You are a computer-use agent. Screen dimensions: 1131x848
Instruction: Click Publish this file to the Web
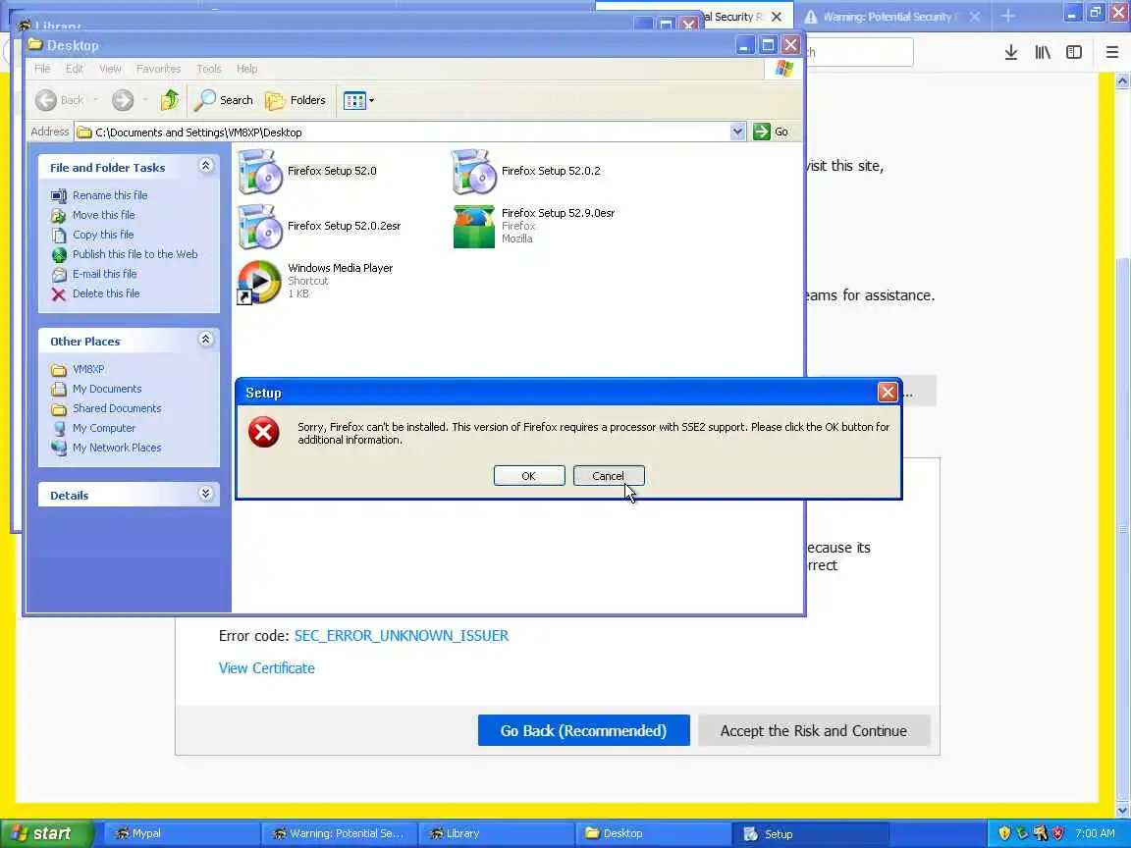point(135,254)
